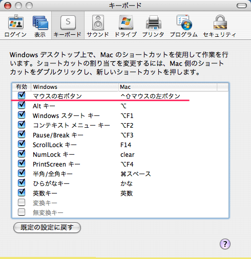Open the プリンタ printer pane

[153, 26]
